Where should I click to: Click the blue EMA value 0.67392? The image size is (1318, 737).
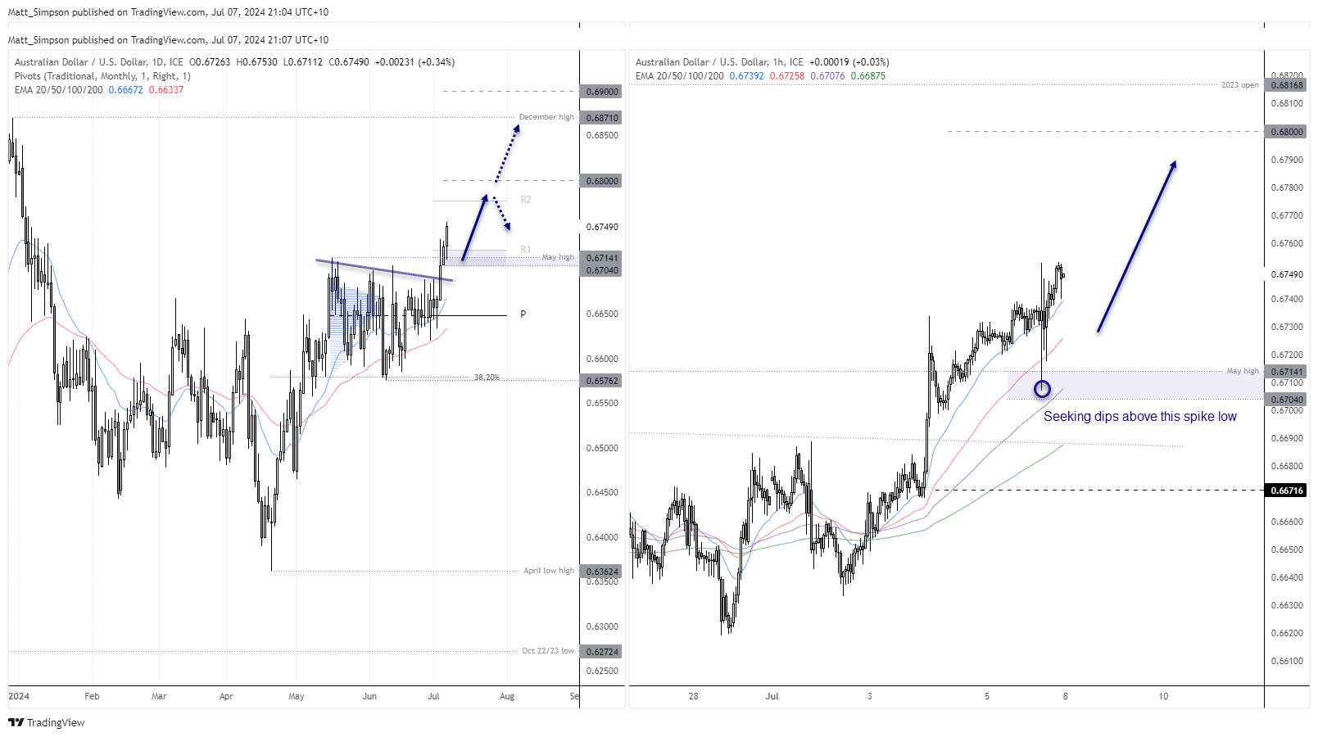coord(747,76)
